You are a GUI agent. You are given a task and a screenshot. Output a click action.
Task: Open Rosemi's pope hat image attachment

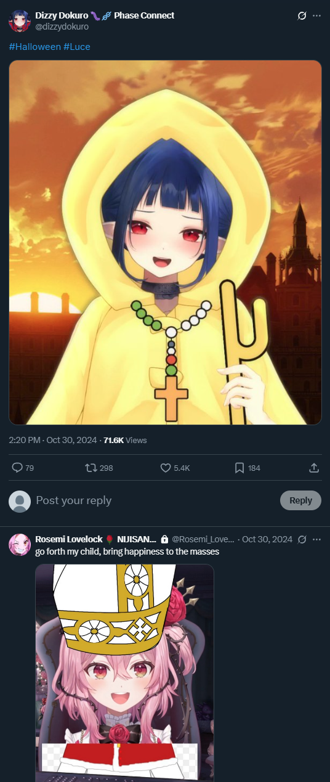tap(125, 673)
